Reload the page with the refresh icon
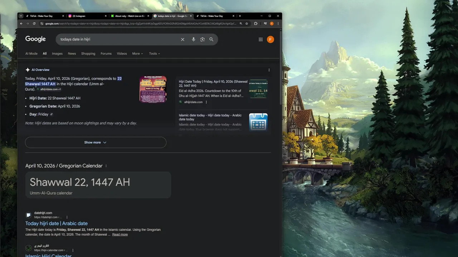This screenshot has height=257, width=458. [34, 24]
